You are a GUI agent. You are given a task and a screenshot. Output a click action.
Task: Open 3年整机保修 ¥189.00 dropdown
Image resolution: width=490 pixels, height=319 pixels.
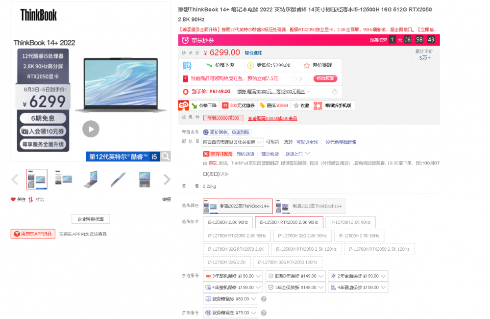[233, 276]
